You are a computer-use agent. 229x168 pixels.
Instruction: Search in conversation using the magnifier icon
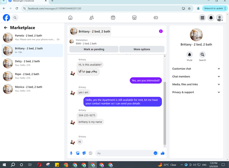[x=202, y=55]
